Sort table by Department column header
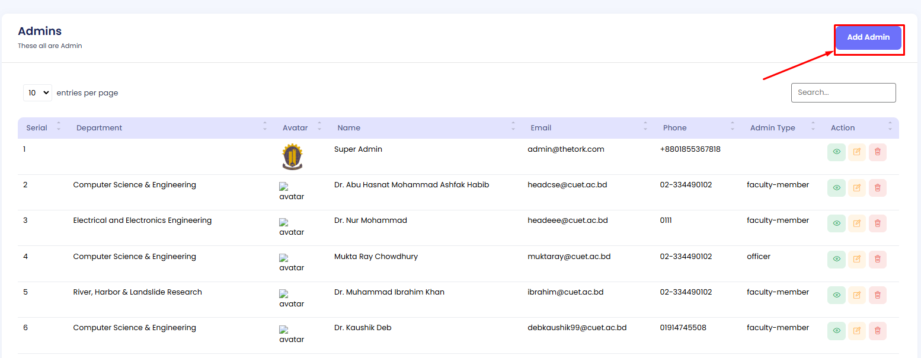 click(100, 128)
